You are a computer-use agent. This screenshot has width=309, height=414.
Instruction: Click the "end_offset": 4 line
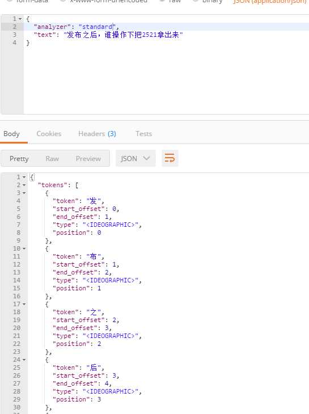82,383
